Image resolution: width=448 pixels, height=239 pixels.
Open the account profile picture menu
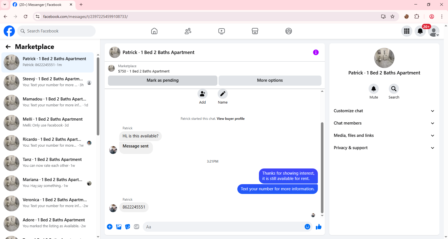434,31
